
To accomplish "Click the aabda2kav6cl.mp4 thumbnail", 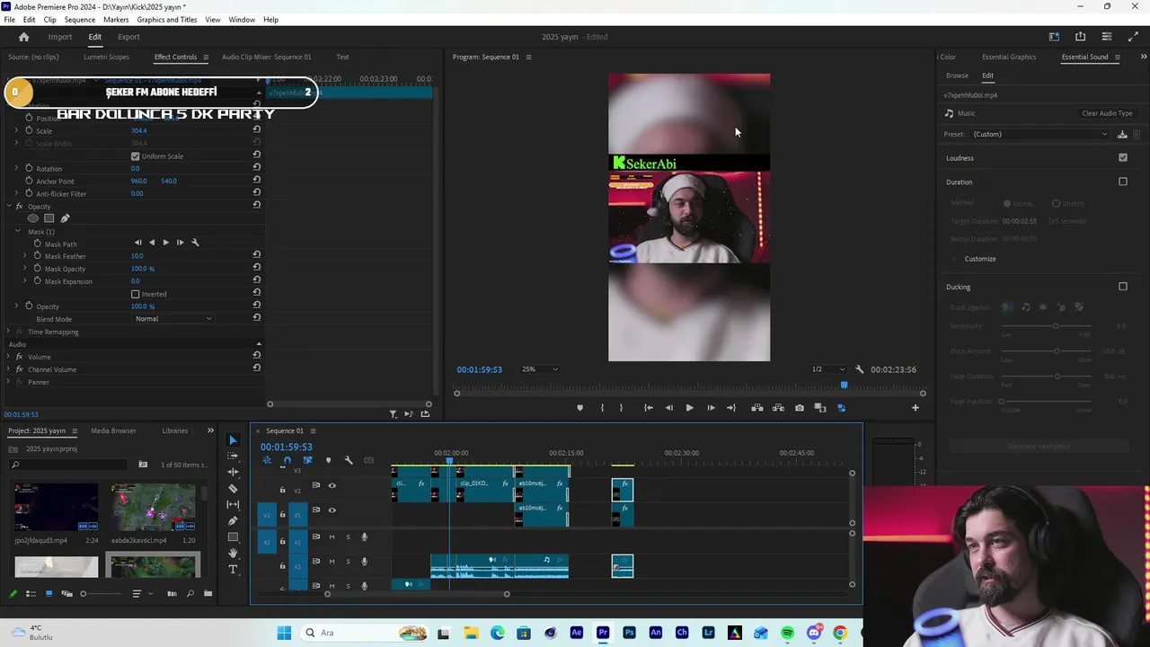I will tap(153, 508).
